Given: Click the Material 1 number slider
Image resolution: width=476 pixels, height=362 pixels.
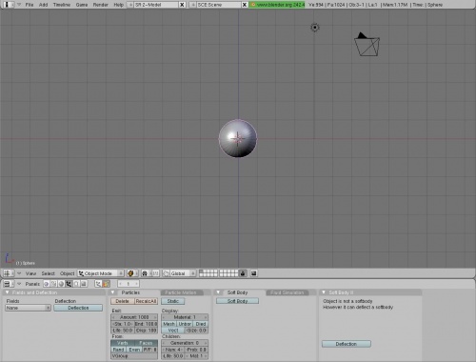Looking at the screenshot, I should [185, 317].
